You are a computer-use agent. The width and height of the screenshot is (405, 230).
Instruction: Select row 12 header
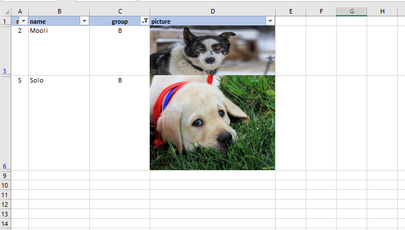pos(6,205)
